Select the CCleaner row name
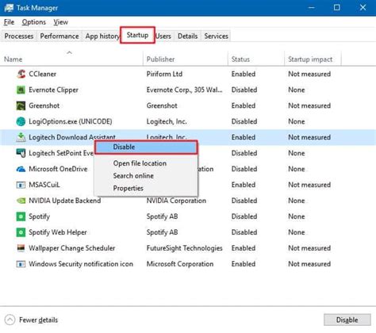This screenshot has width=376, height=333. [x=42, y=74]
